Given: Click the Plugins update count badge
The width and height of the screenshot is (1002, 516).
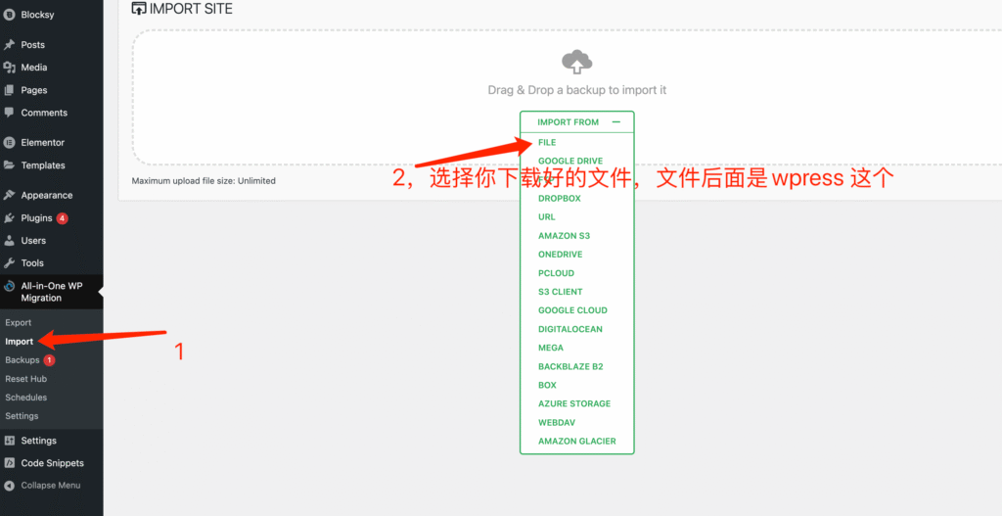Looking at the screenshot, I should pos(62,218).
